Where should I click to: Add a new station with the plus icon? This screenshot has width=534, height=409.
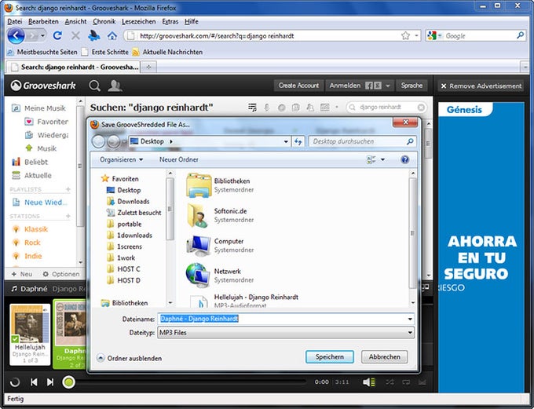coord(68,216)
